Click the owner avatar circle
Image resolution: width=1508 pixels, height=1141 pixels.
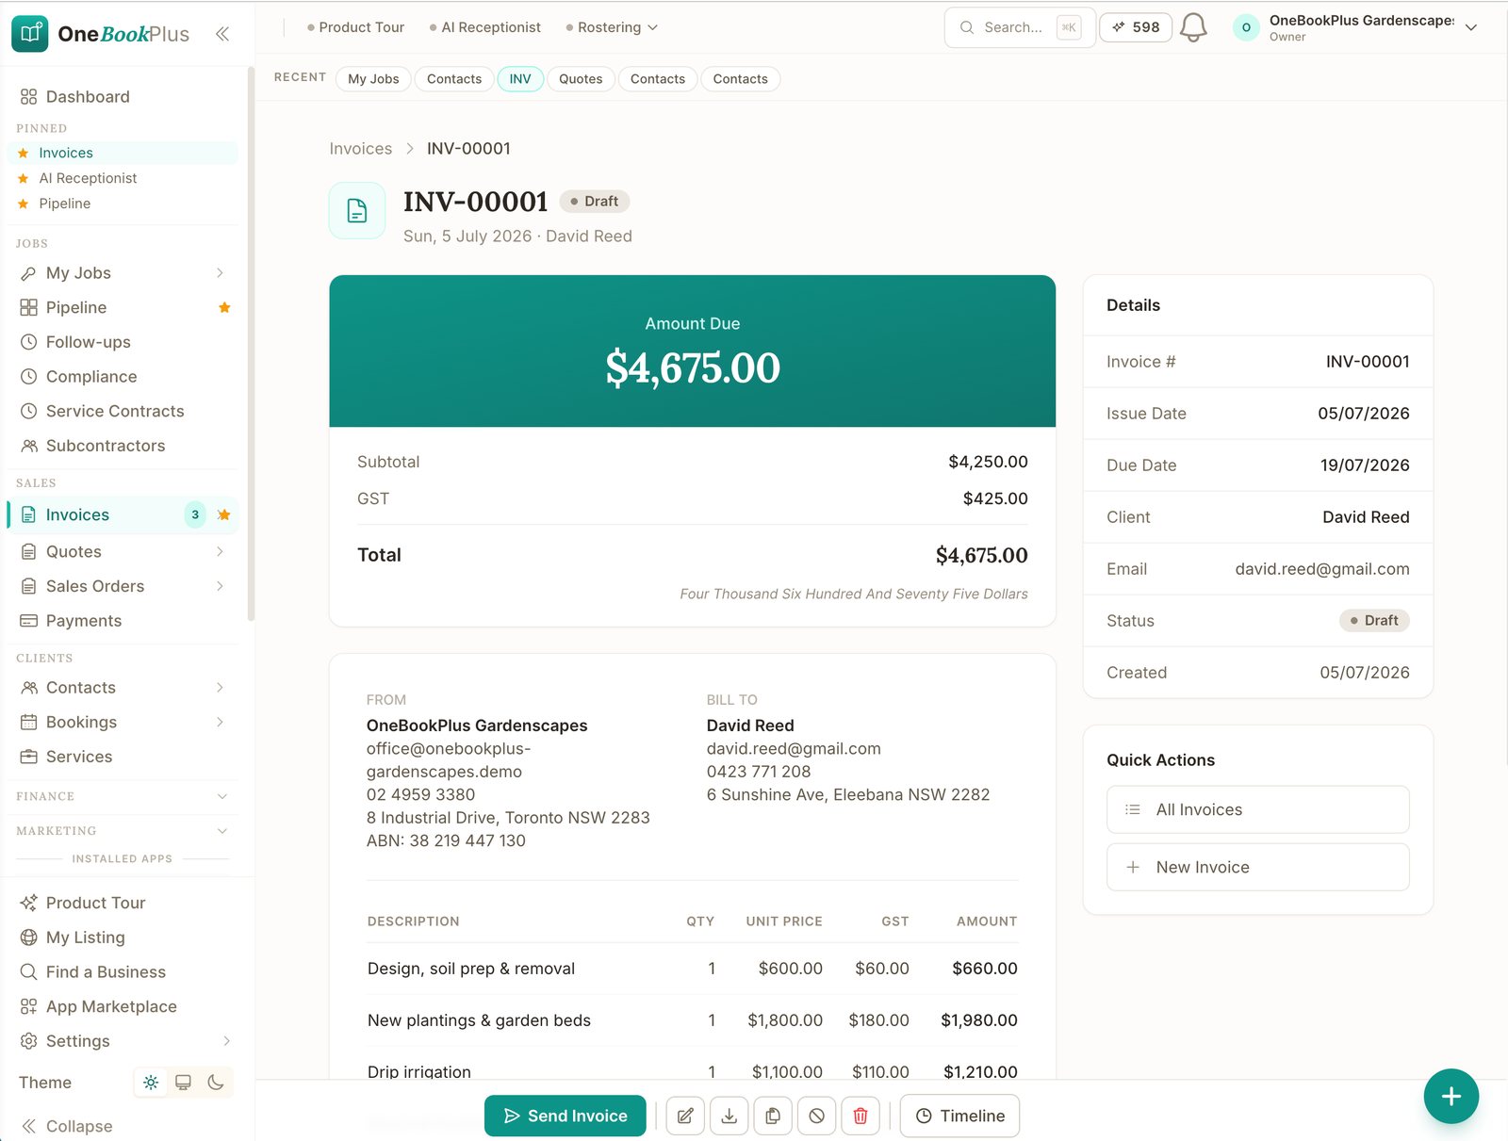(1246, 27)
